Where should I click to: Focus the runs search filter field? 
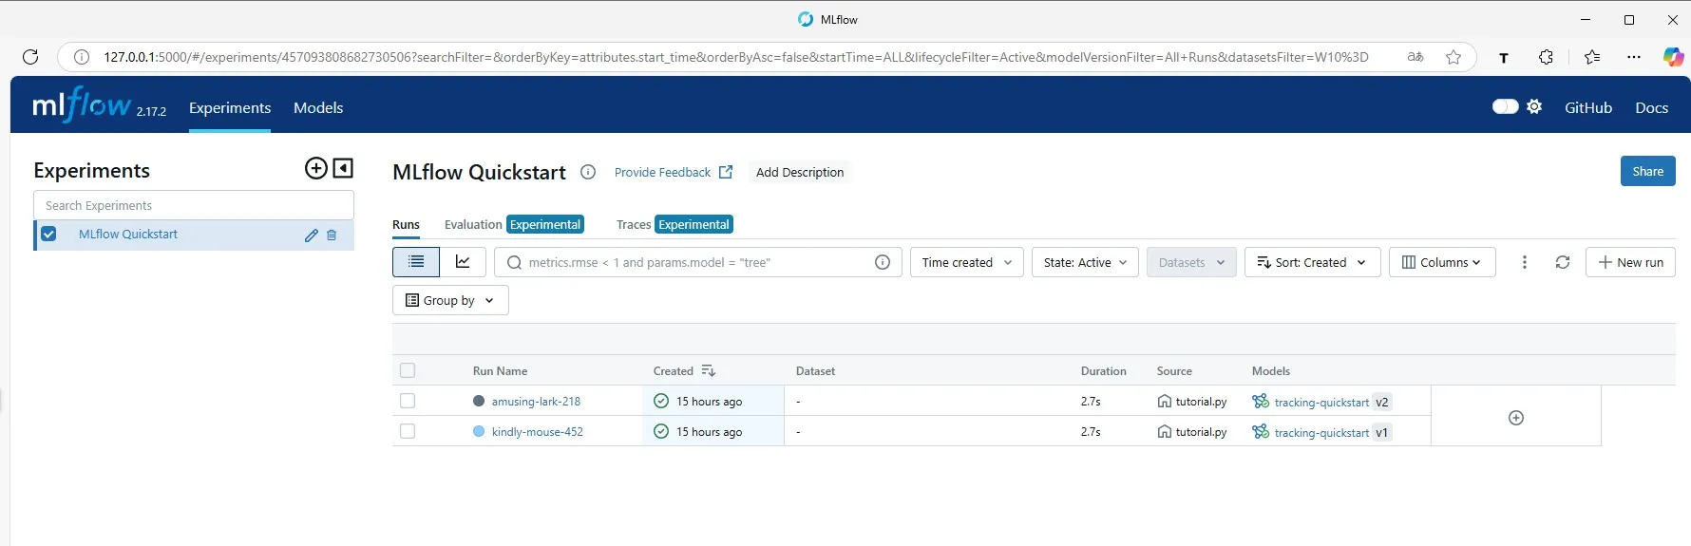pyautogui.click(x=698, y=262)
